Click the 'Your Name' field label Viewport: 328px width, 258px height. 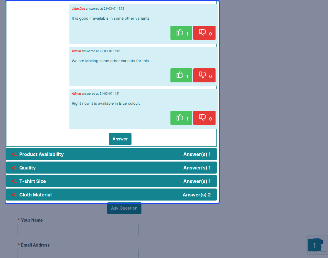pos(32,220)
